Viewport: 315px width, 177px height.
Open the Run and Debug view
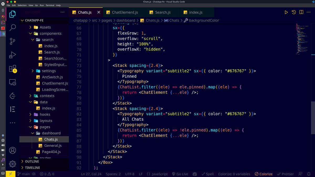(12, 55)
